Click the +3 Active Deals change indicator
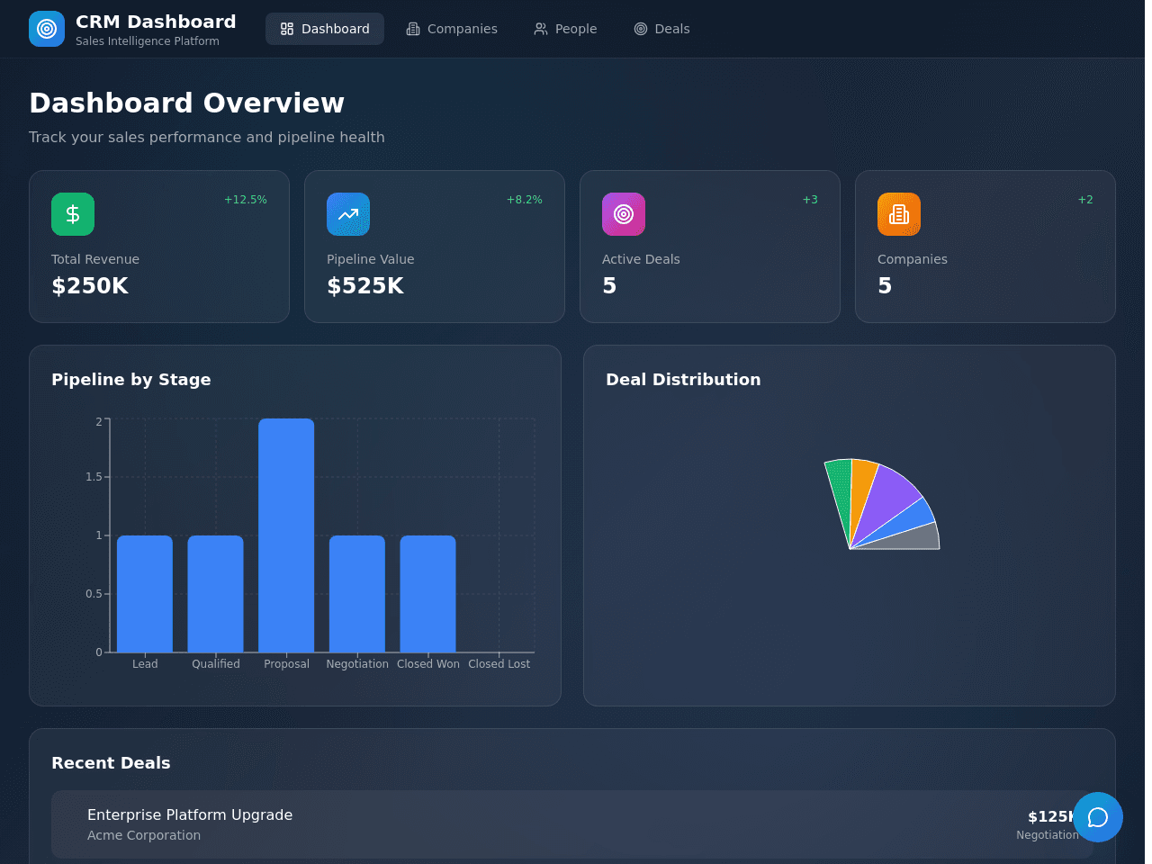Screen dimensions: 1152x864 810,200
